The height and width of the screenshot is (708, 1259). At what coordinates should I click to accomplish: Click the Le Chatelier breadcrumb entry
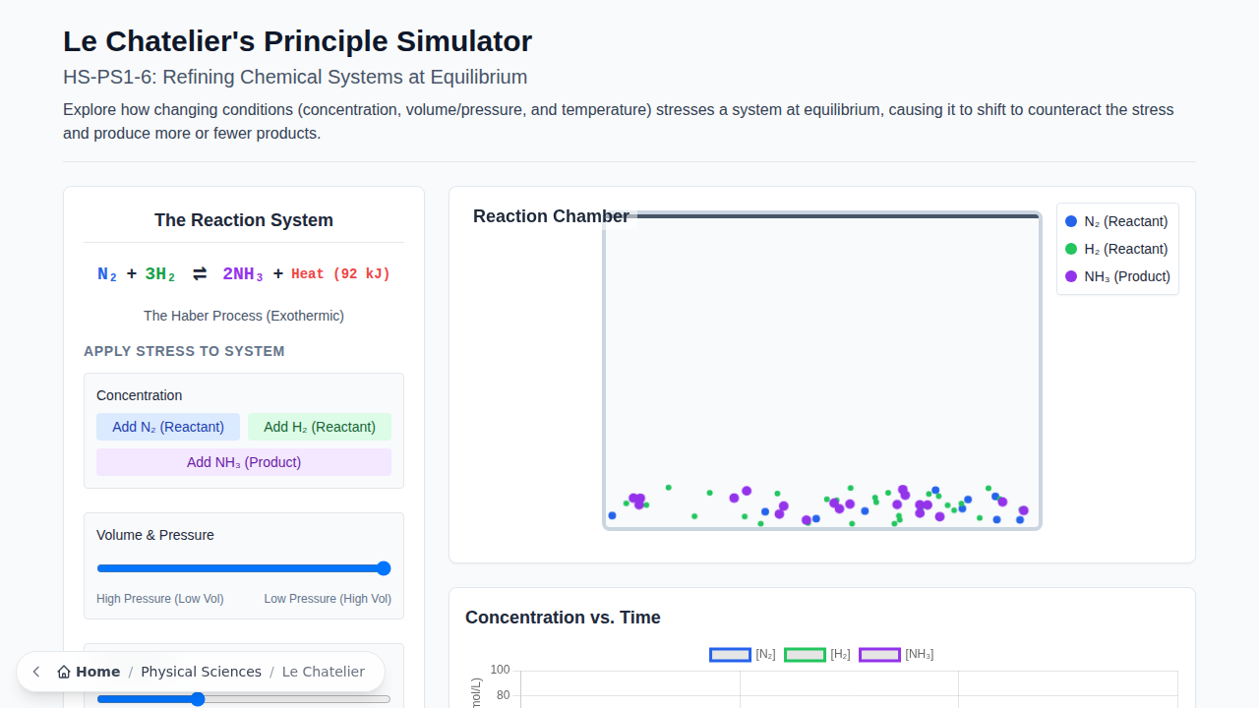click(x=324, y=672)
